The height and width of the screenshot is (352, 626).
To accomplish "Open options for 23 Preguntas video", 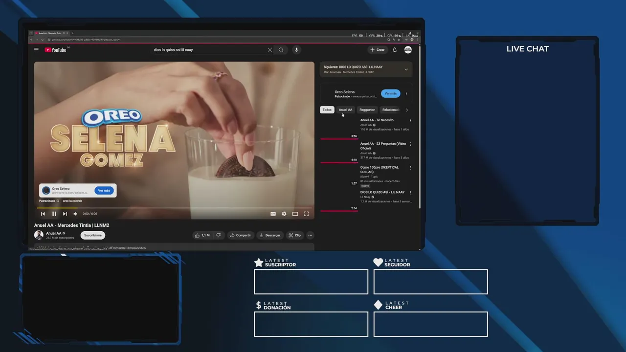I will pos(410,144).
